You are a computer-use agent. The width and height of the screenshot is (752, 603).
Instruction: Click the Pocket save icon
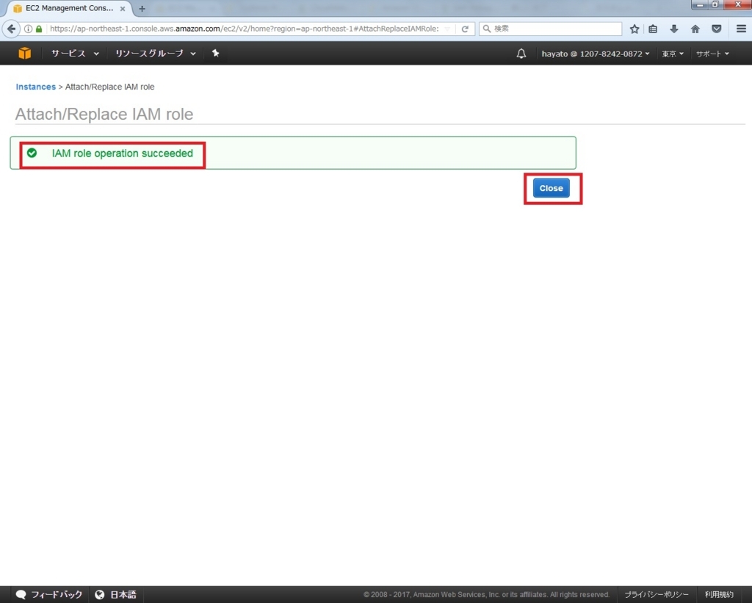point(717,29)
